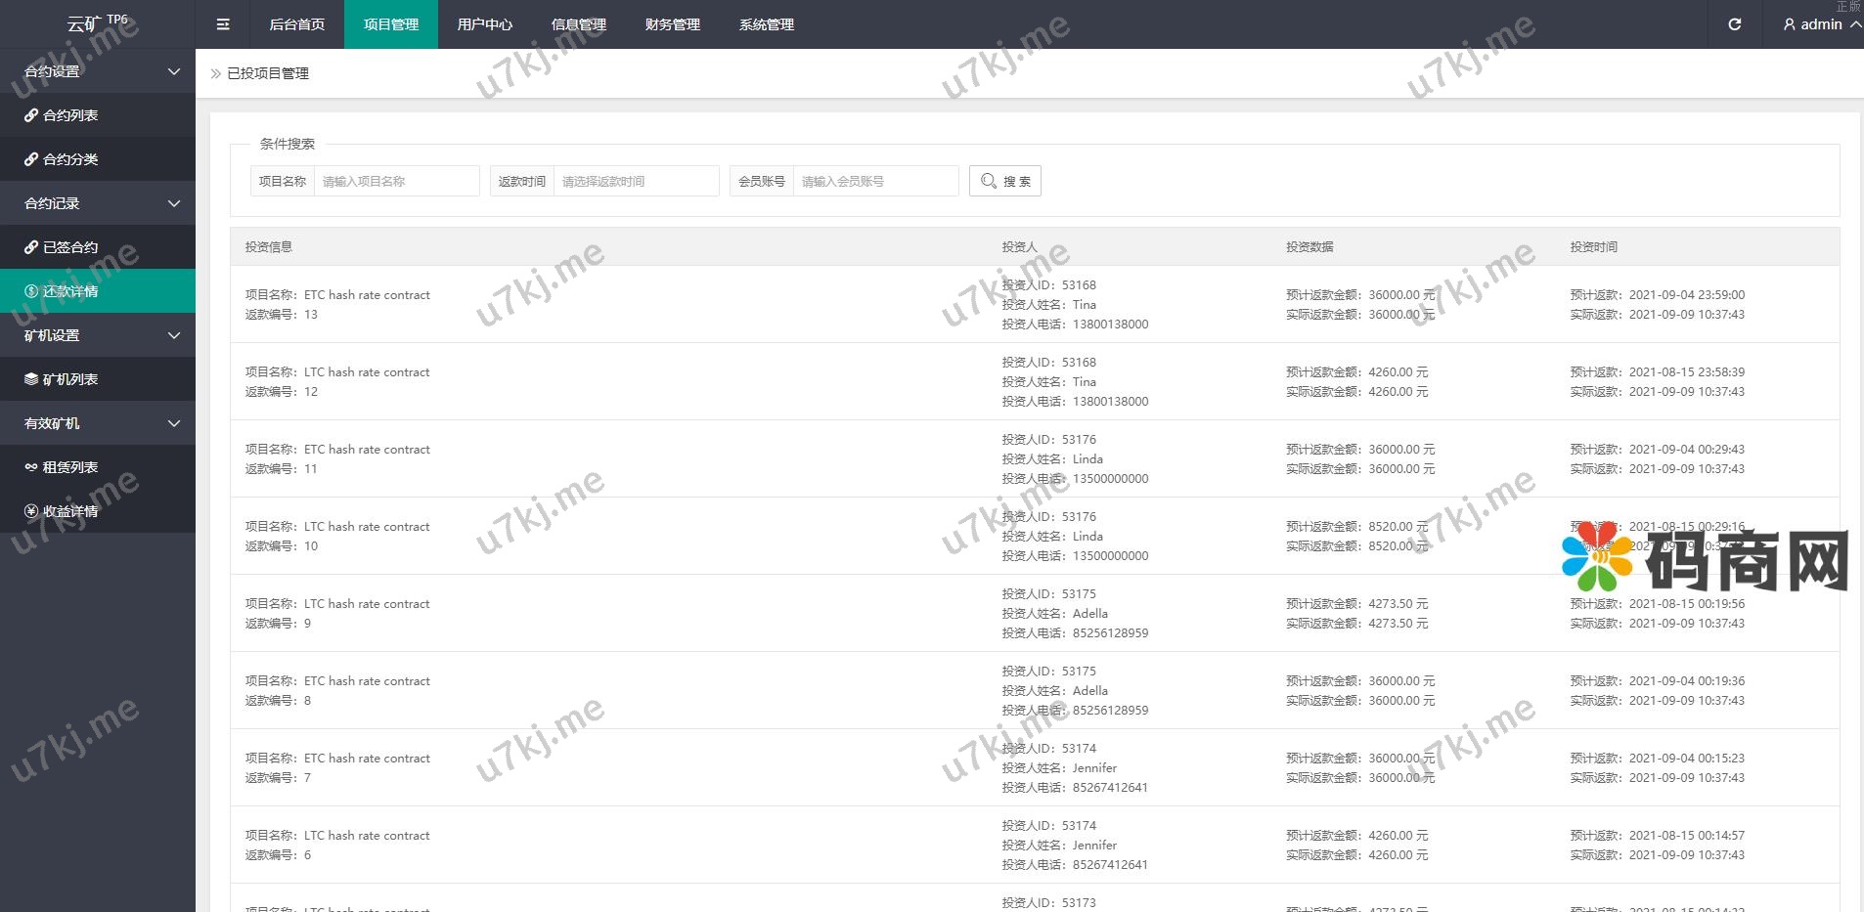This screenshot has height=912, width=1864.
Task: Collapse the 合约记录 sidebar group
Action: pos(98,203)
